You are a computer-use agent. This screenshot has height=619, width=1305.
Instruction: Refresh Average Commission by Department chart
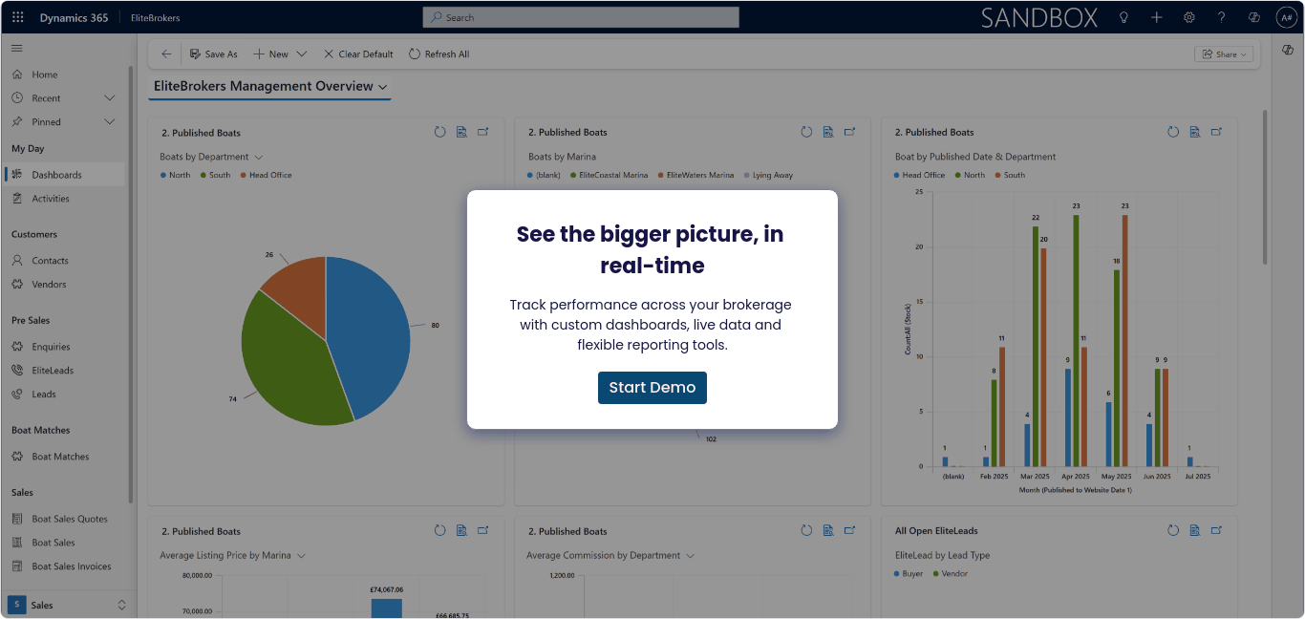pyautogui.click(x=806, y=530)
